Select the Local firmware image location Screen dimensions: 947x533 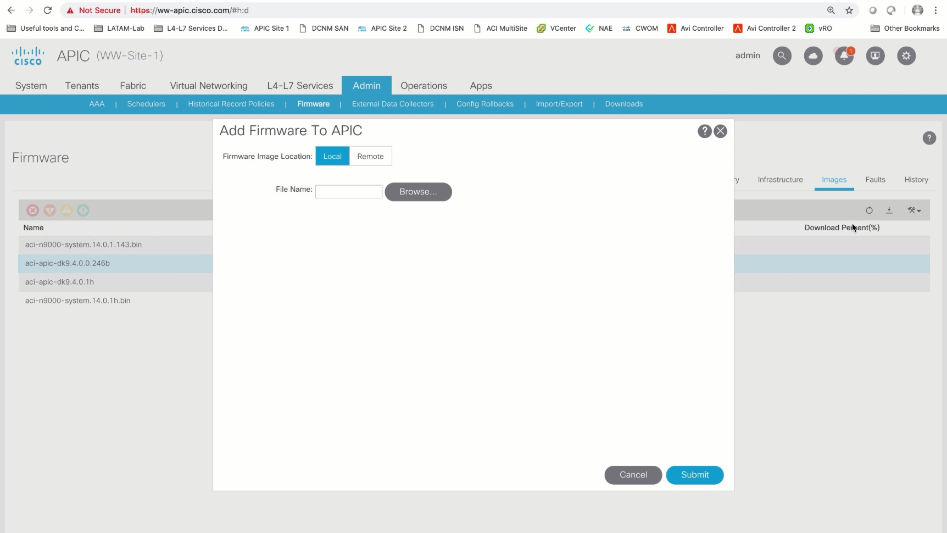(x=332, y=156)
